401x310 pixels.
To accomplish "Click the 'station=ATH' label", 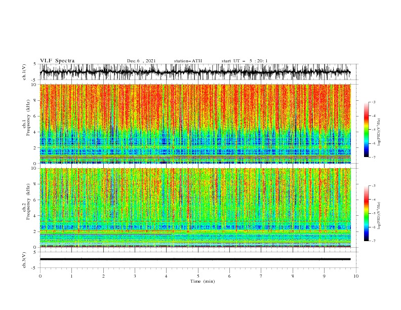I will click(x=188, y=61).
